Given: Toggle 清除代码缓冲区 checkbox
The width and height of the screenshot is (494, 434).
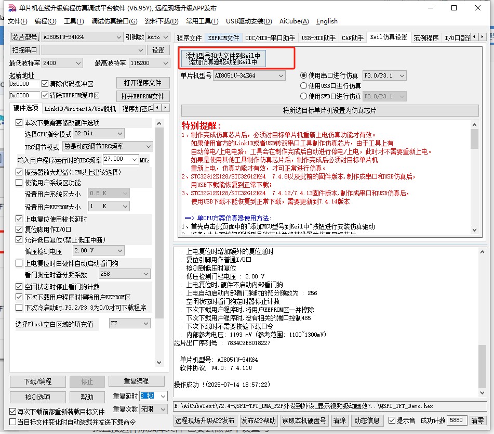Looking at the screenshot, I should (45, 84).
